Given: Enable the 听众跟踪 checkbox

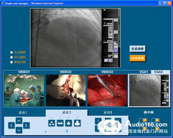Looking at the screenshot, I should (11, 57).
